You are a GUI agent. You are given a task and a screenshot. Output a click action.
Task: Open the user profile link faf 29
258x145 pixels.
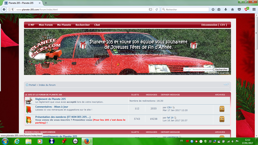click(170, 118)
